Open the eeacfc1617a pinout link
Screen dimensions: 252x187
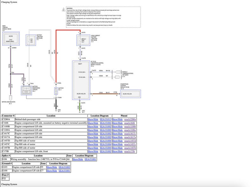(130, 137)
